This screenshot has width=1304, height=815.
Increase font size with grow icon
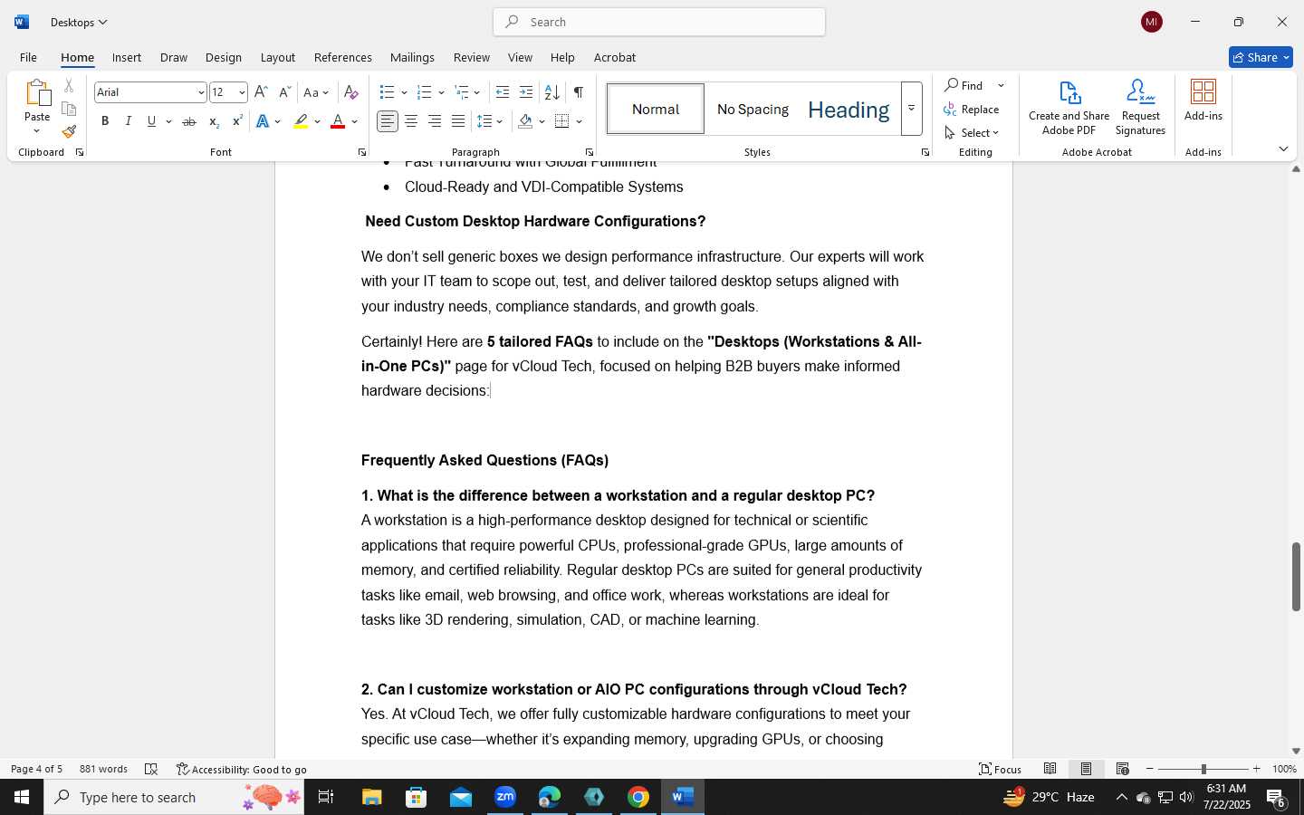tap(261, 92)
